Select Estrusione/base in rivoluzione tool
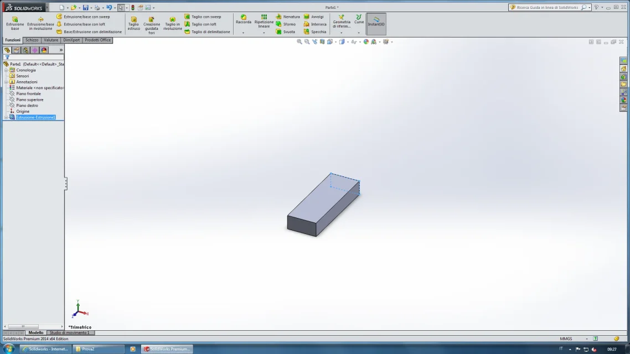This screenshot has height=354, width=630. (x=40, y=24)
